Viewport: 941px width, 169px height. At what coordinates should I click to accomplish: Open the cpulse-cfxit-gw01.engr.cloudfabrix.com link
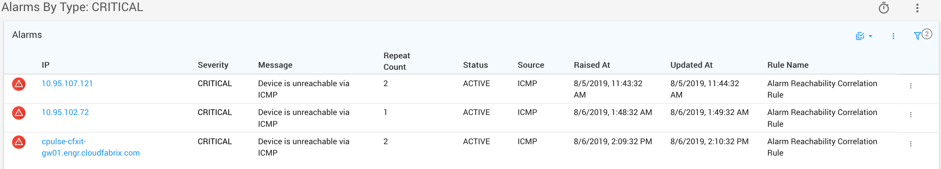pyautogui.click(x=90, y=147)
